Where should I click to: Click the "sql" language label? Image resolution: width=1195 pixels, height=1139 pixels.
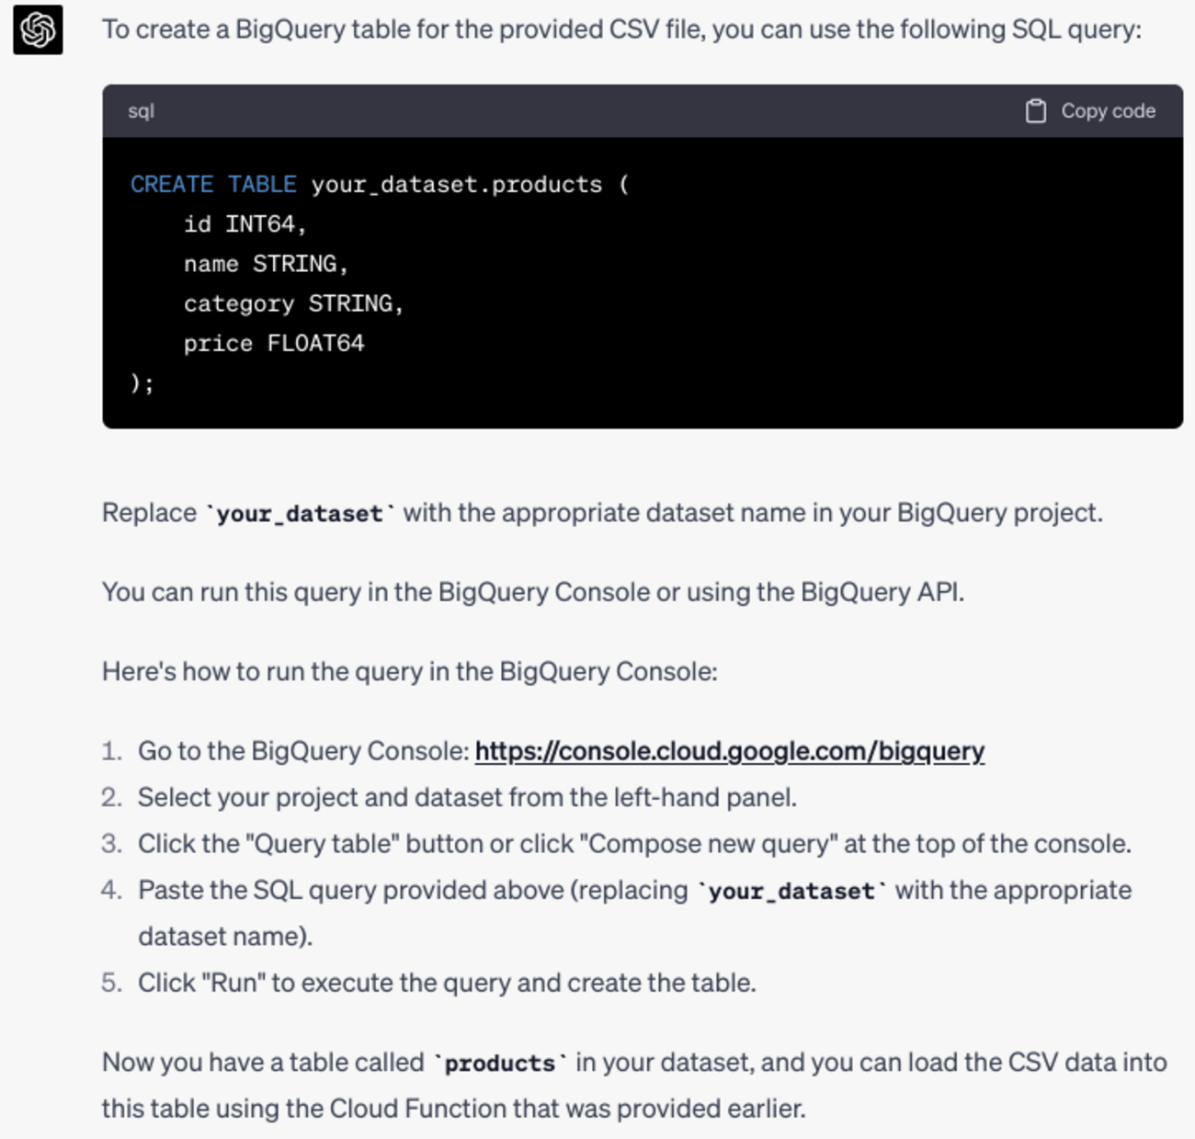tap(141, 111)
